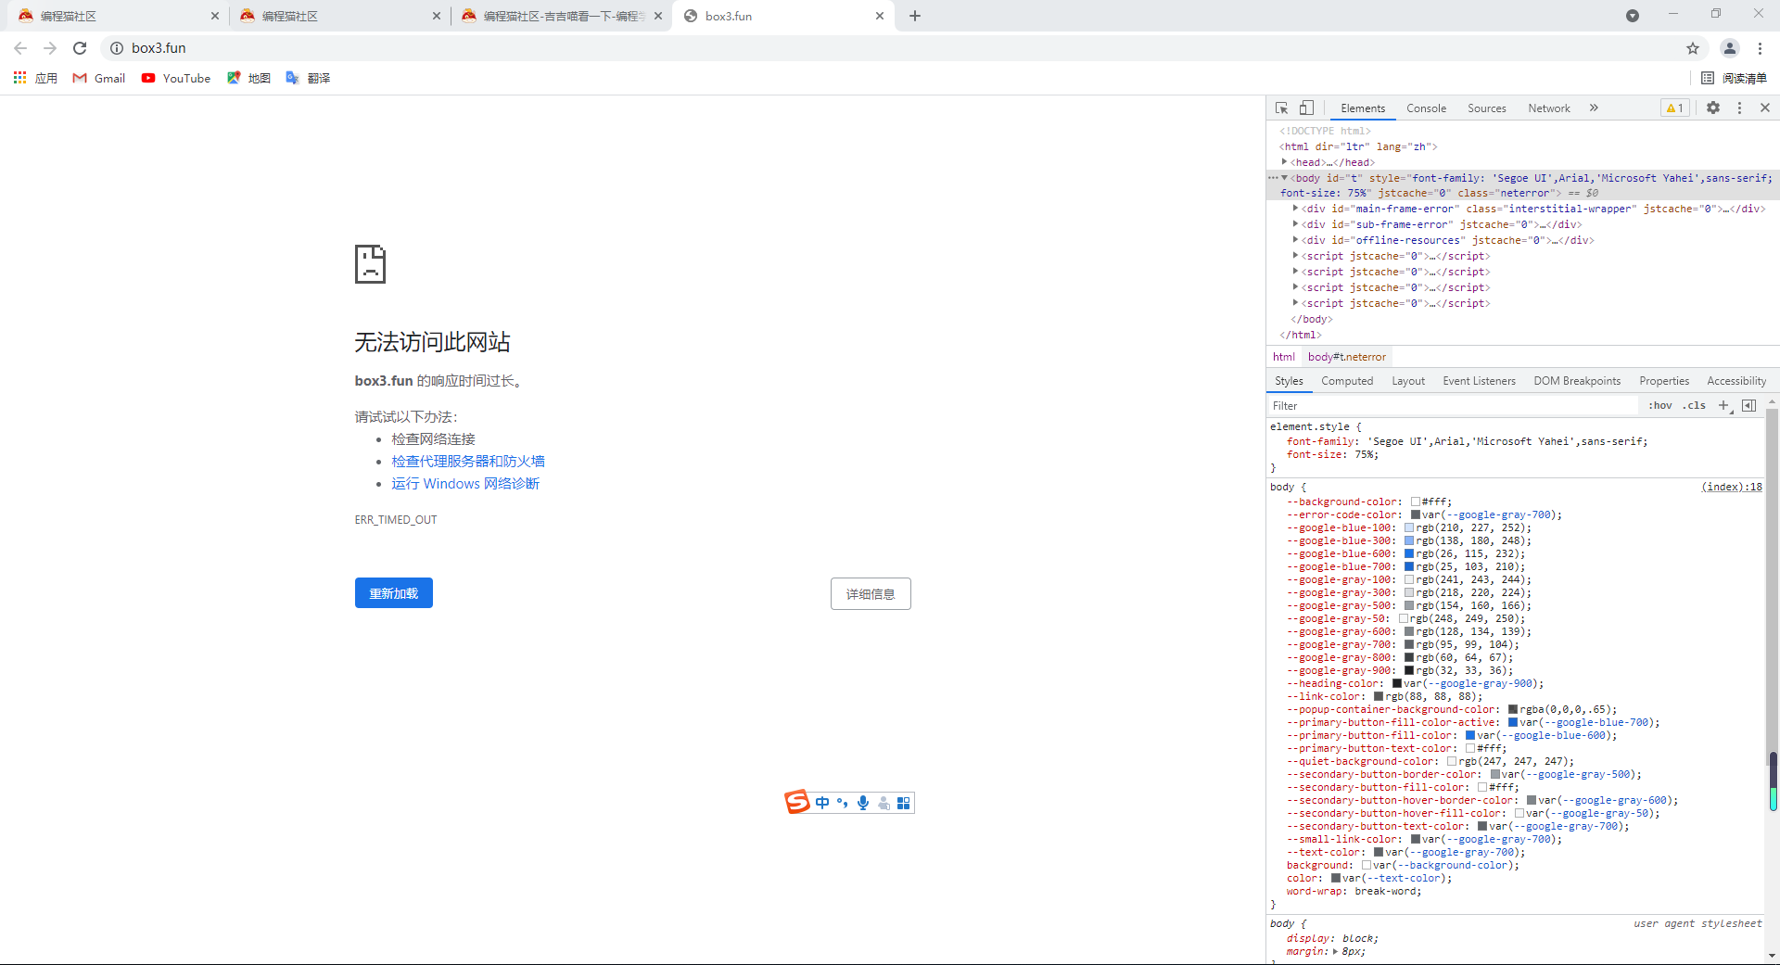Open the DevTools three-dot customize menu

pos(1739,108)
